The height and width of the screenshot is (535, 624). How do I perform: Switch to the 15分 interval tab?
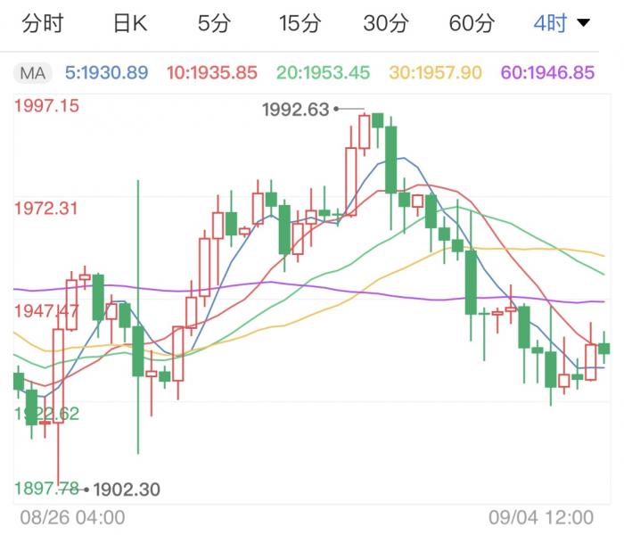(300, 24)
